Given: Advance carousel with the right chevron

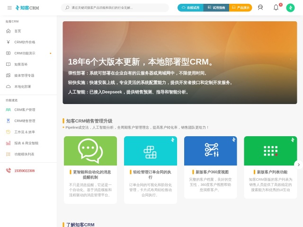Looking at the screenshot, I should point(299,165).
